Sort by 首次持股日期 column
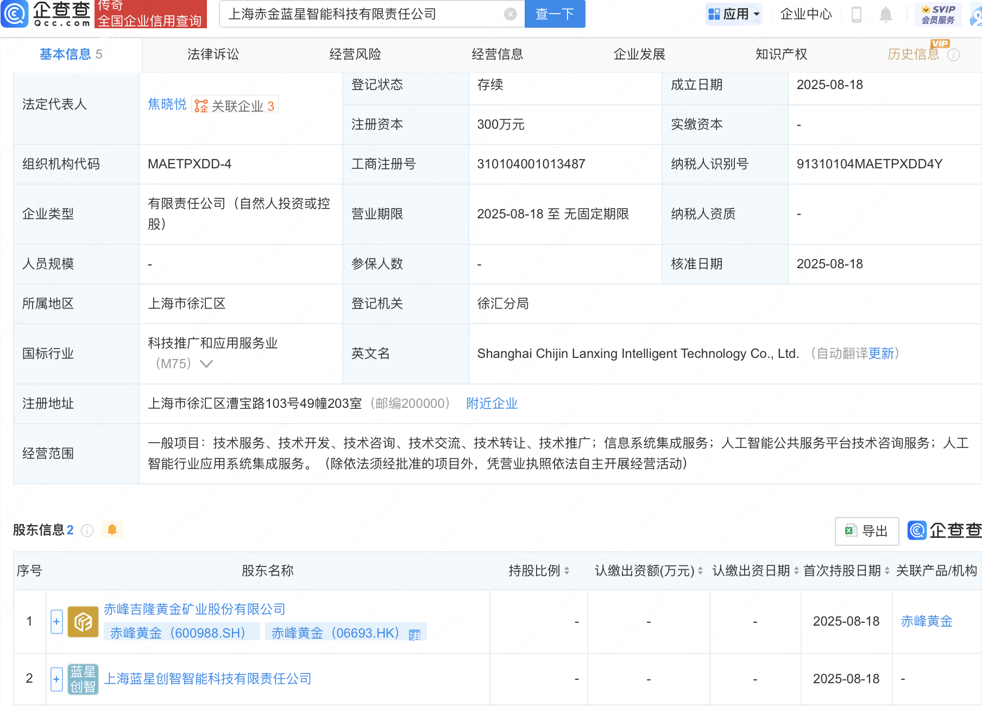Screen dimensions: 982x706 click(x=887, y=571)
